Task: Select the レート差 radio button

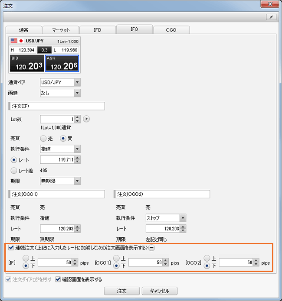Action: (x=13, y=170)
